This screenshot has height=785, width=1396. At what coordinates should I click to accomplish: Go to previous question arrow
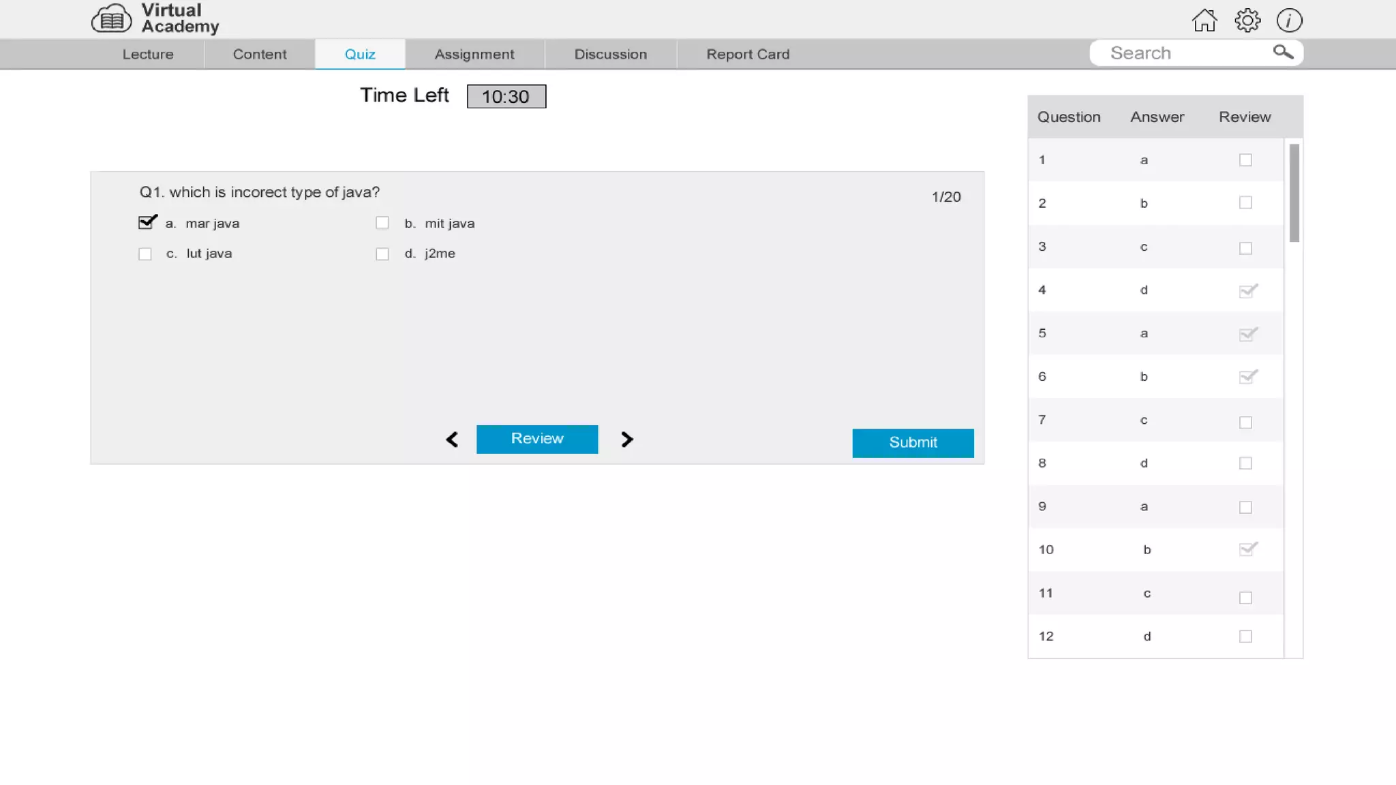(x=452, y=440)
